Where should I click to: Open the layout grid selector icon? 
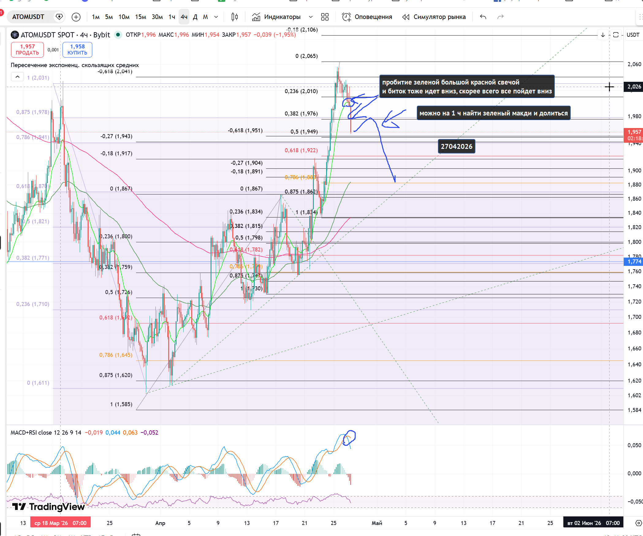[325, 17]
